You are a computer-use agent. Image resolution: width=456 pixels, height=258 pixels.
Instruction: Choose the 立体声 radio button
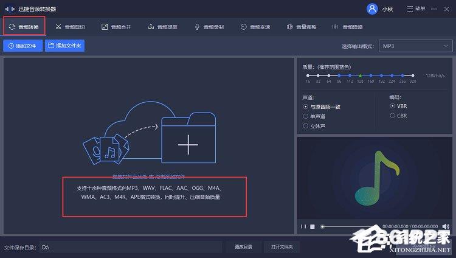coord(305,126)
